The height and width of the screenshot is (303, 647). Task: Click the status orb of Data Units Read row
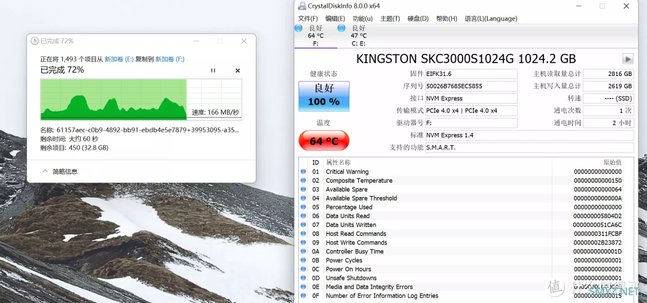pyautogui.click(x=303, y=216)
